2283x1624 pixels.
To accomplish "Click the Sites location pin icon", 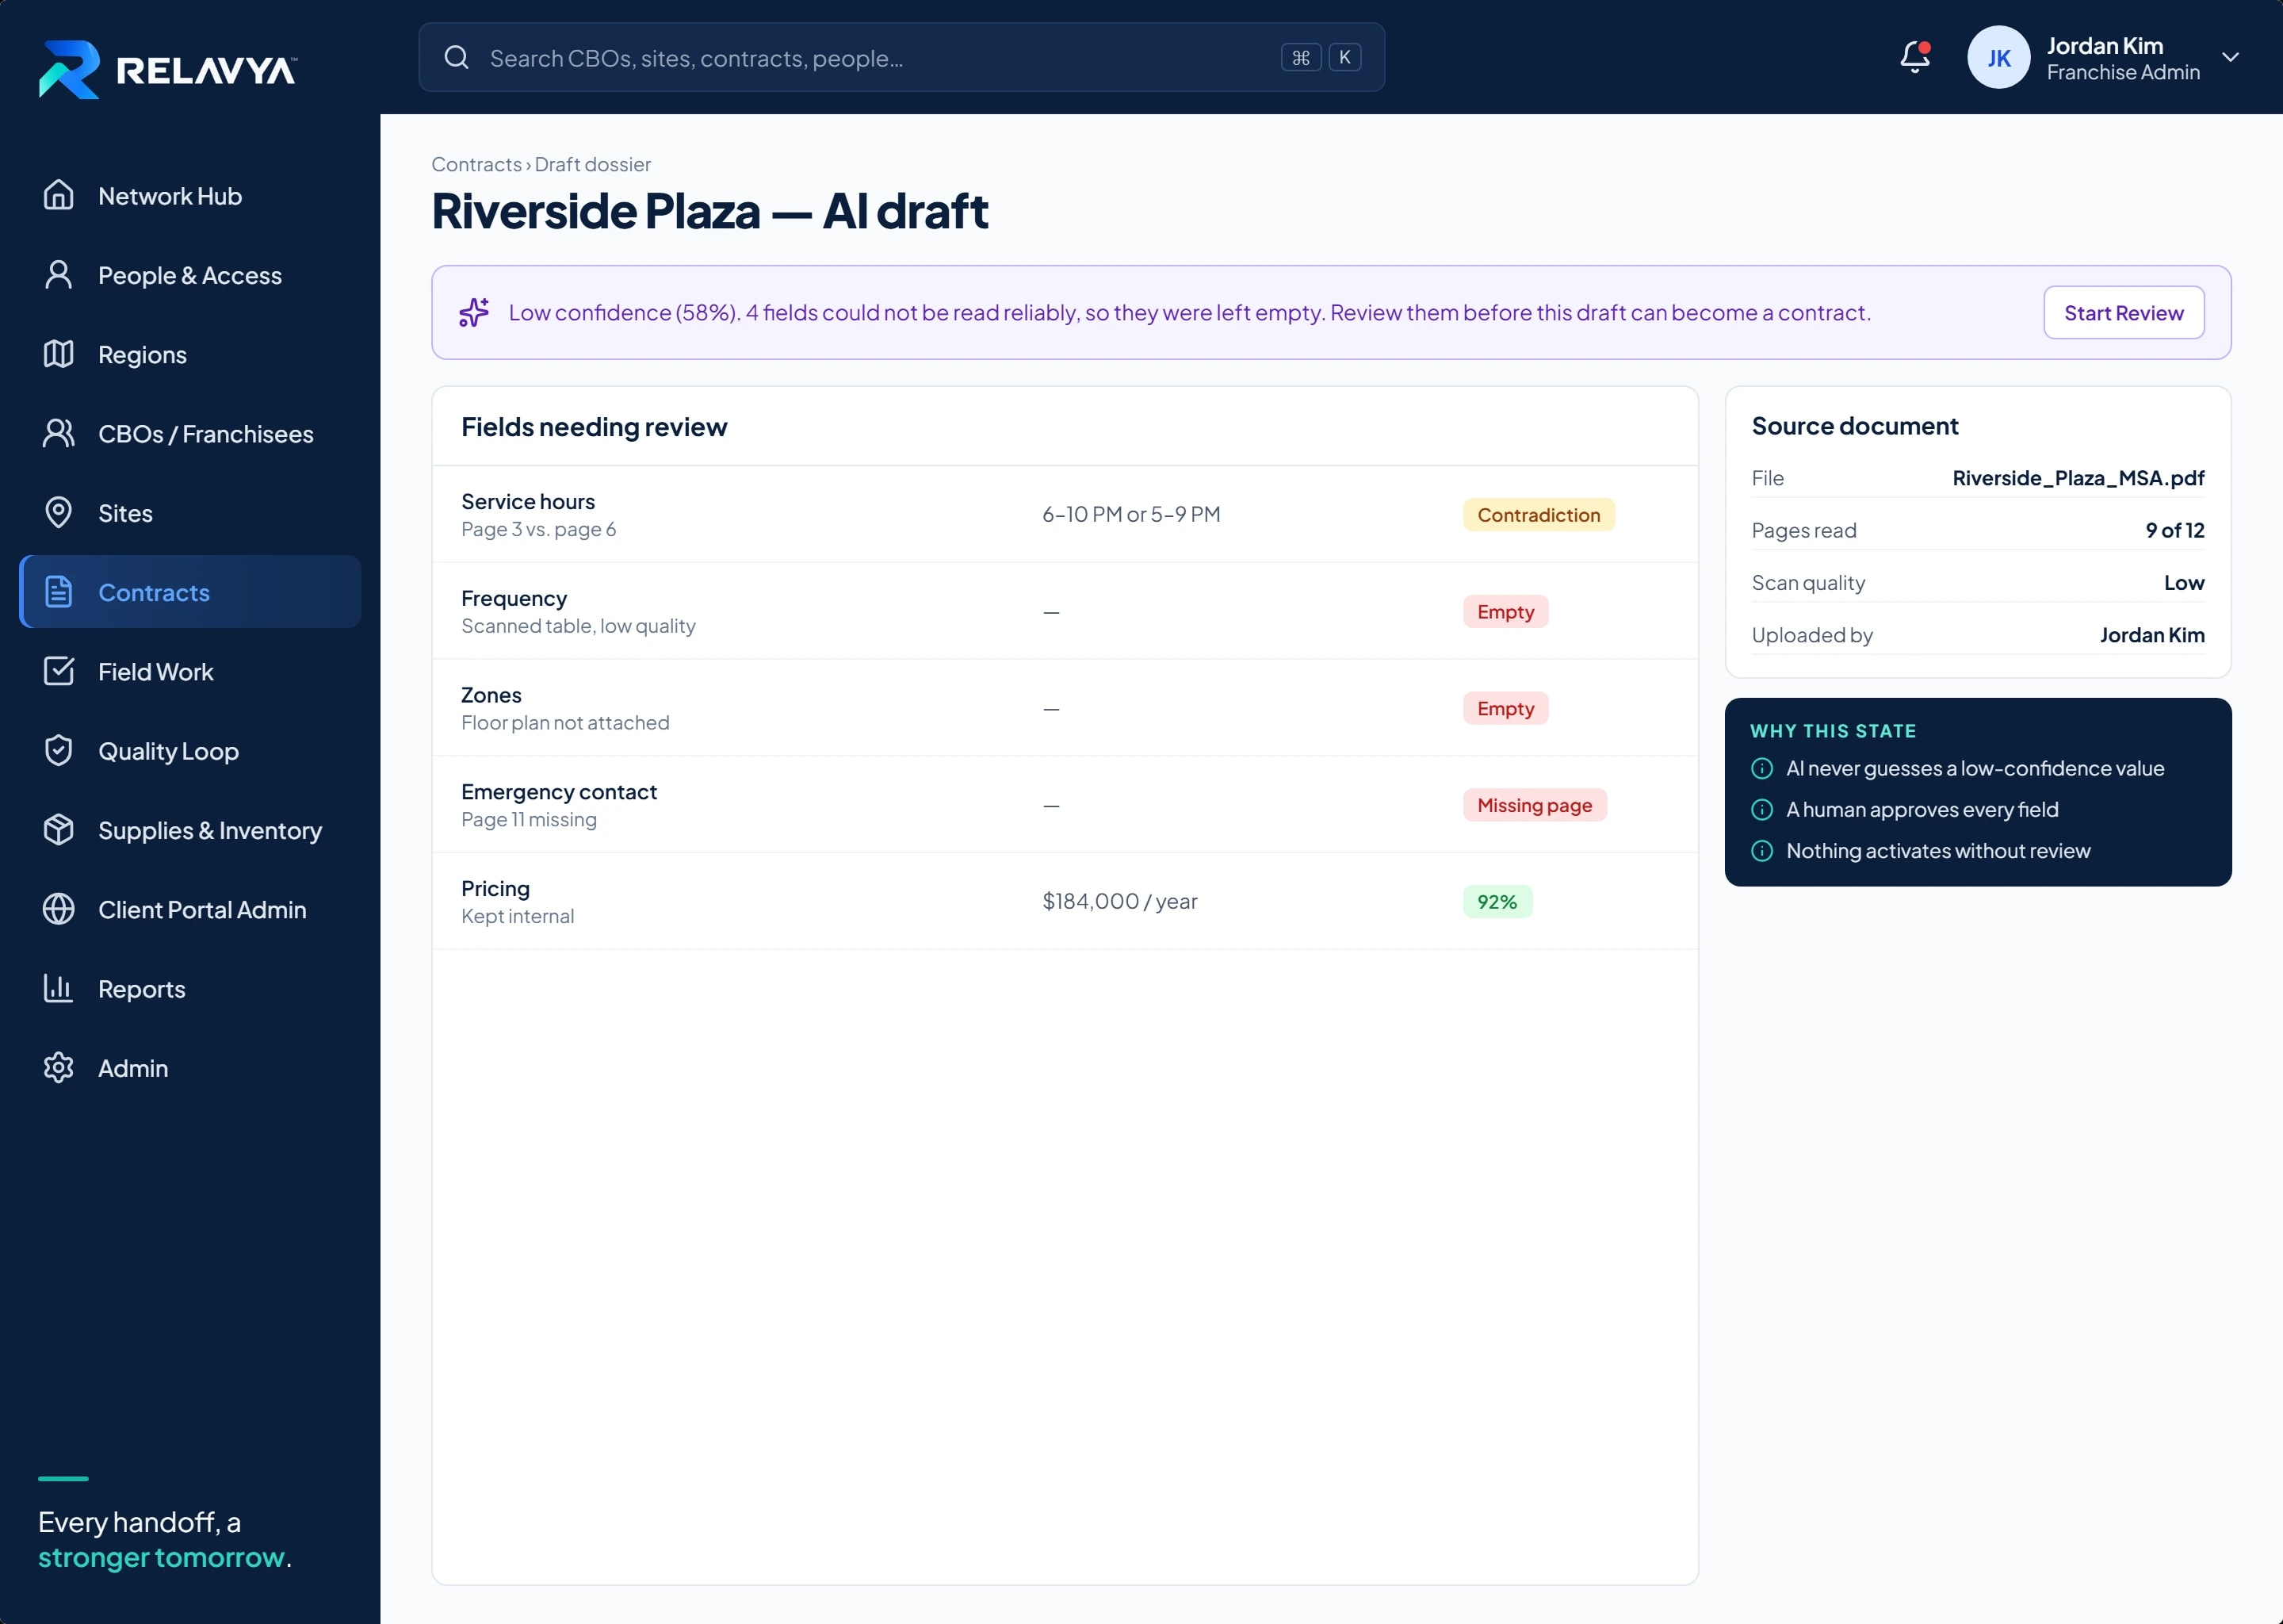I will click(x=59, y=512).
